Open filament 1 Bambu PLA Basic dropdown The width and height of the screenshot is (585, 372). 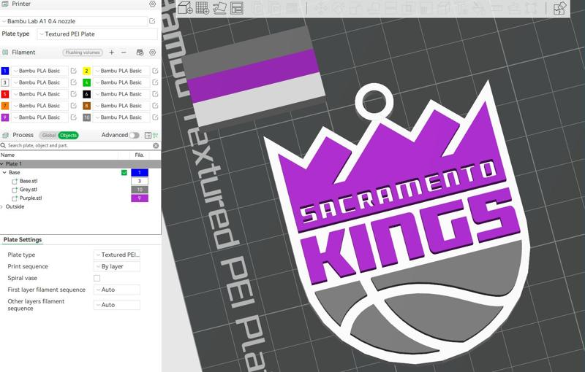click(40, 71)
